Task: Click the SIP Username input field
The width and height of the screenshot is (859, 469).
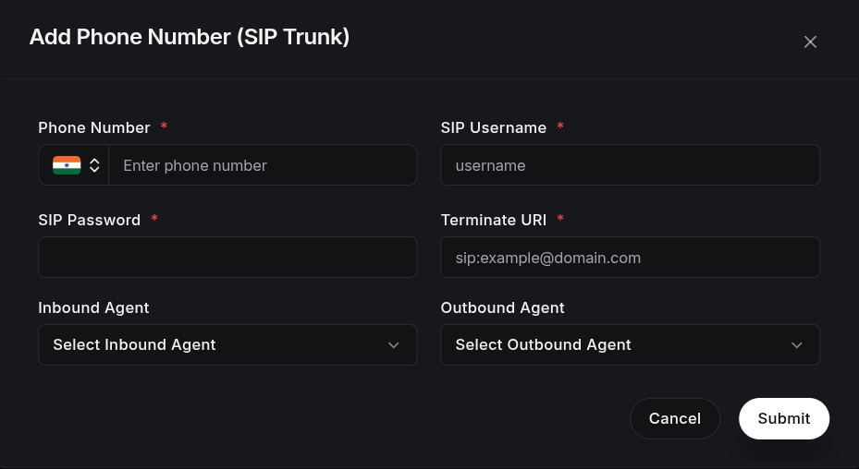Action: (x=630, y=165)
